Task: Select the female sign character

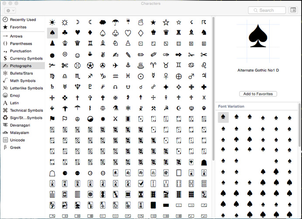Action: click(x=166, y=76)
